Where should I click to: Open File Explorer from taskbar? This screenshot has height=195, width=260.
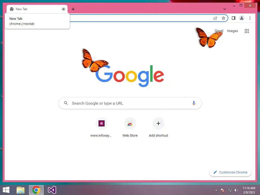pyautogui.click(x=21, y=190)
